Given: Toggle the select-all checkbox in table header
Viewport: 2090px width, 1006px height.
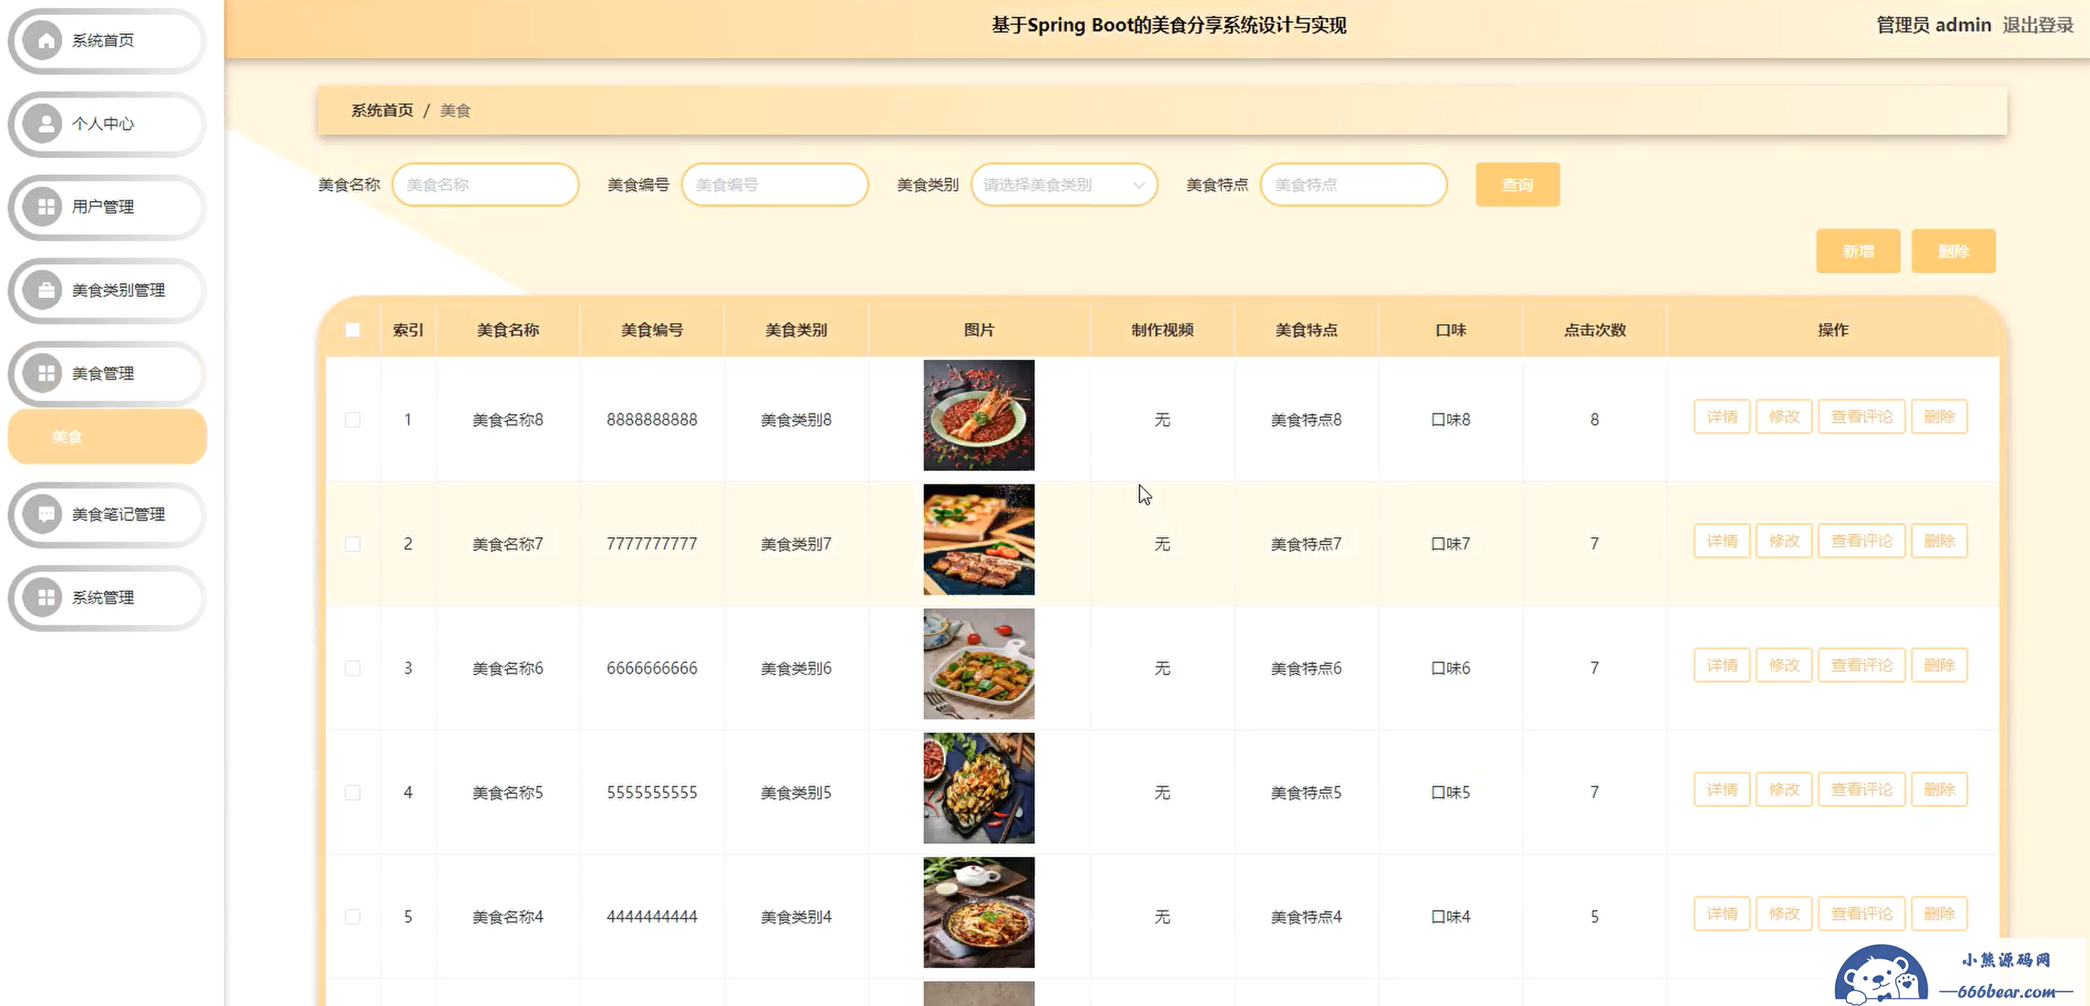Looking at the screenshot, I should pos(352,330).
